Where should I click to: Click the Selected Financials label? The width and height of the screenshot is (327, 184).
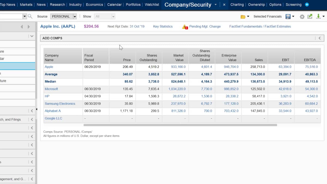click(268, 16)
